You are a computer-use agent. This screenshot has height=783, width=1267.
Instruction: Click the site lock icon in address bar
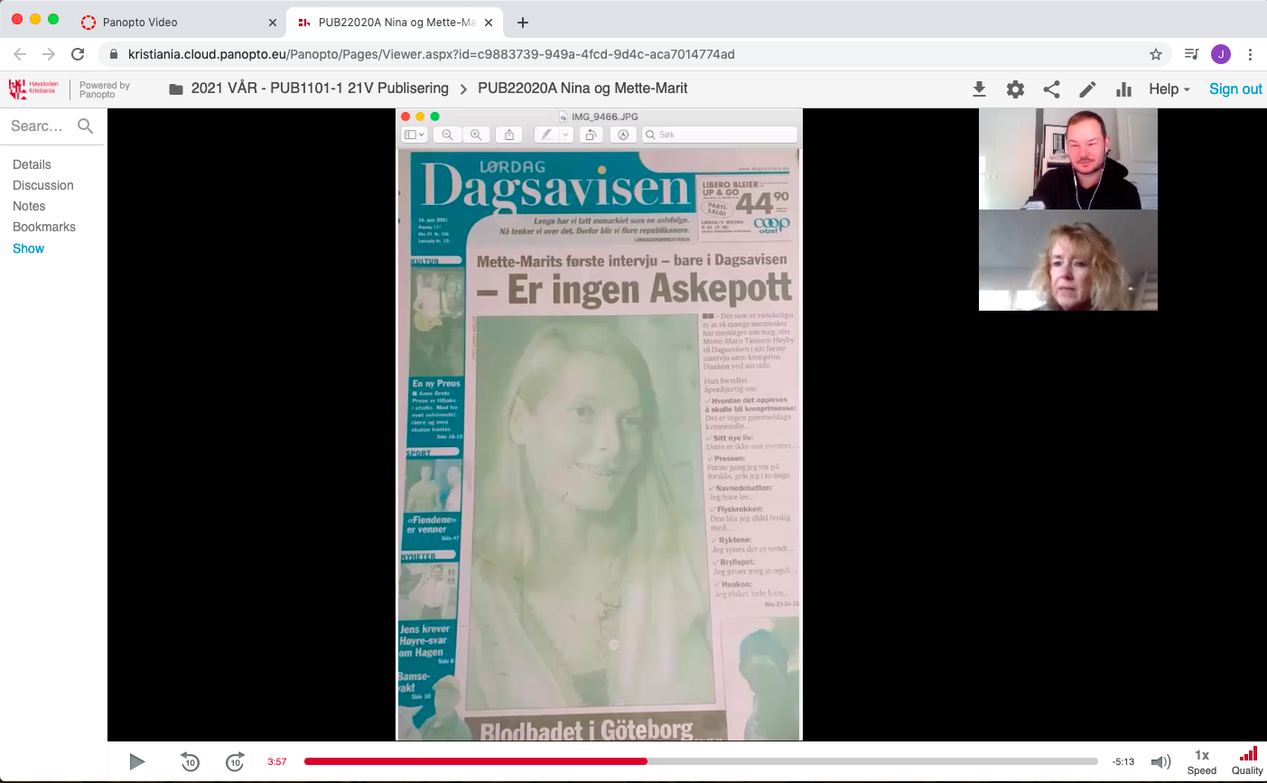tap(114, 54)
